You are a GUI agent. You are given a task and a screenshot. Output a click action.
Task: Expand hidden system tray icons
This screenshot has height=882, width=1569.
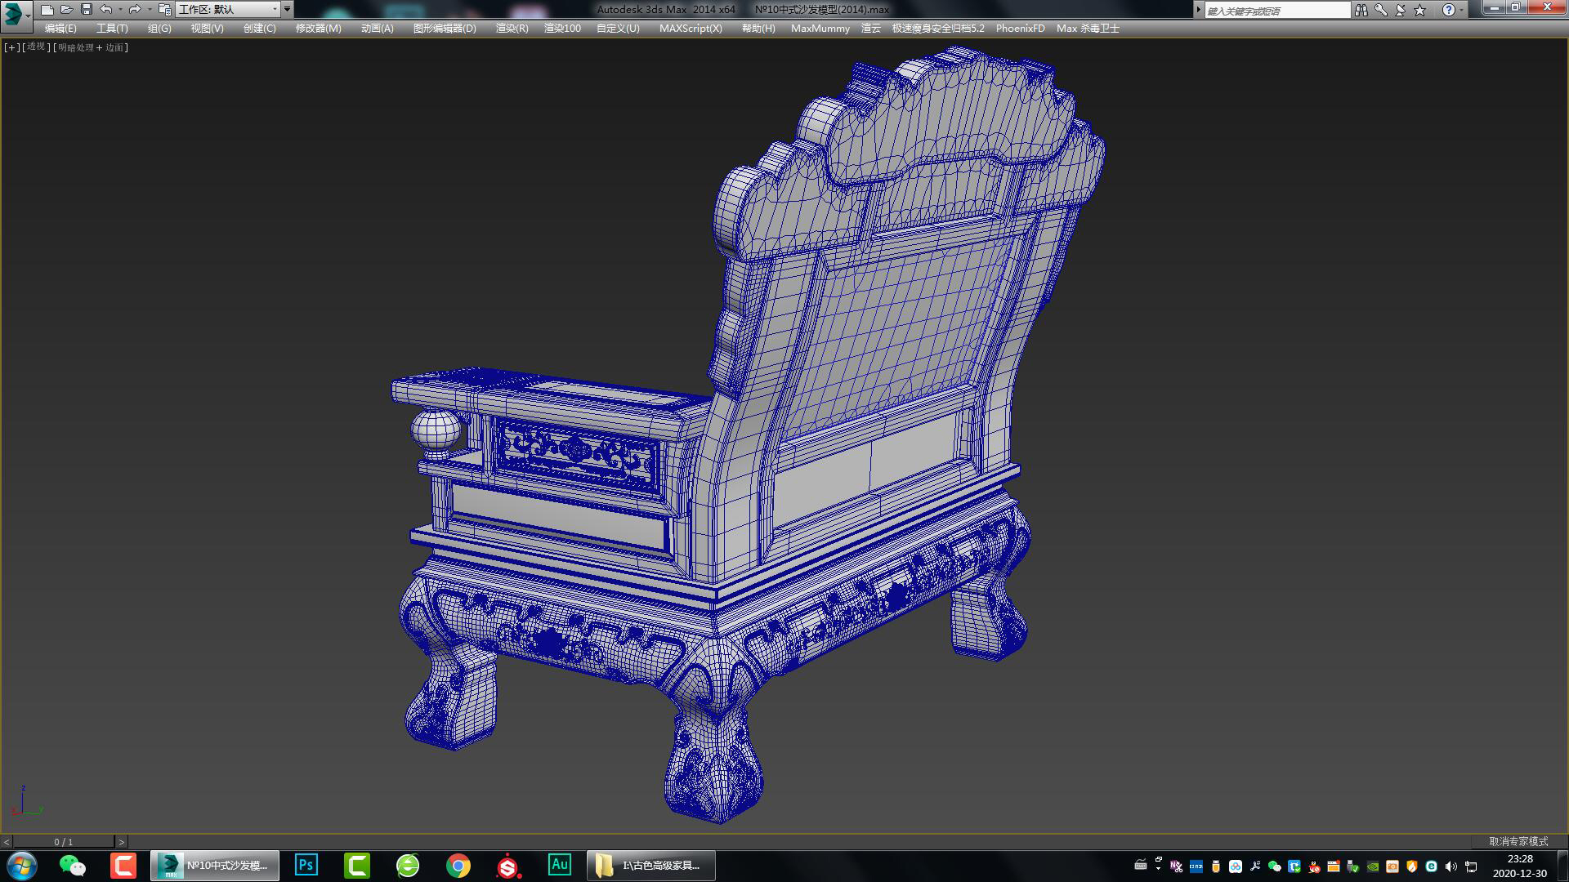click(x=1158, y=867)
